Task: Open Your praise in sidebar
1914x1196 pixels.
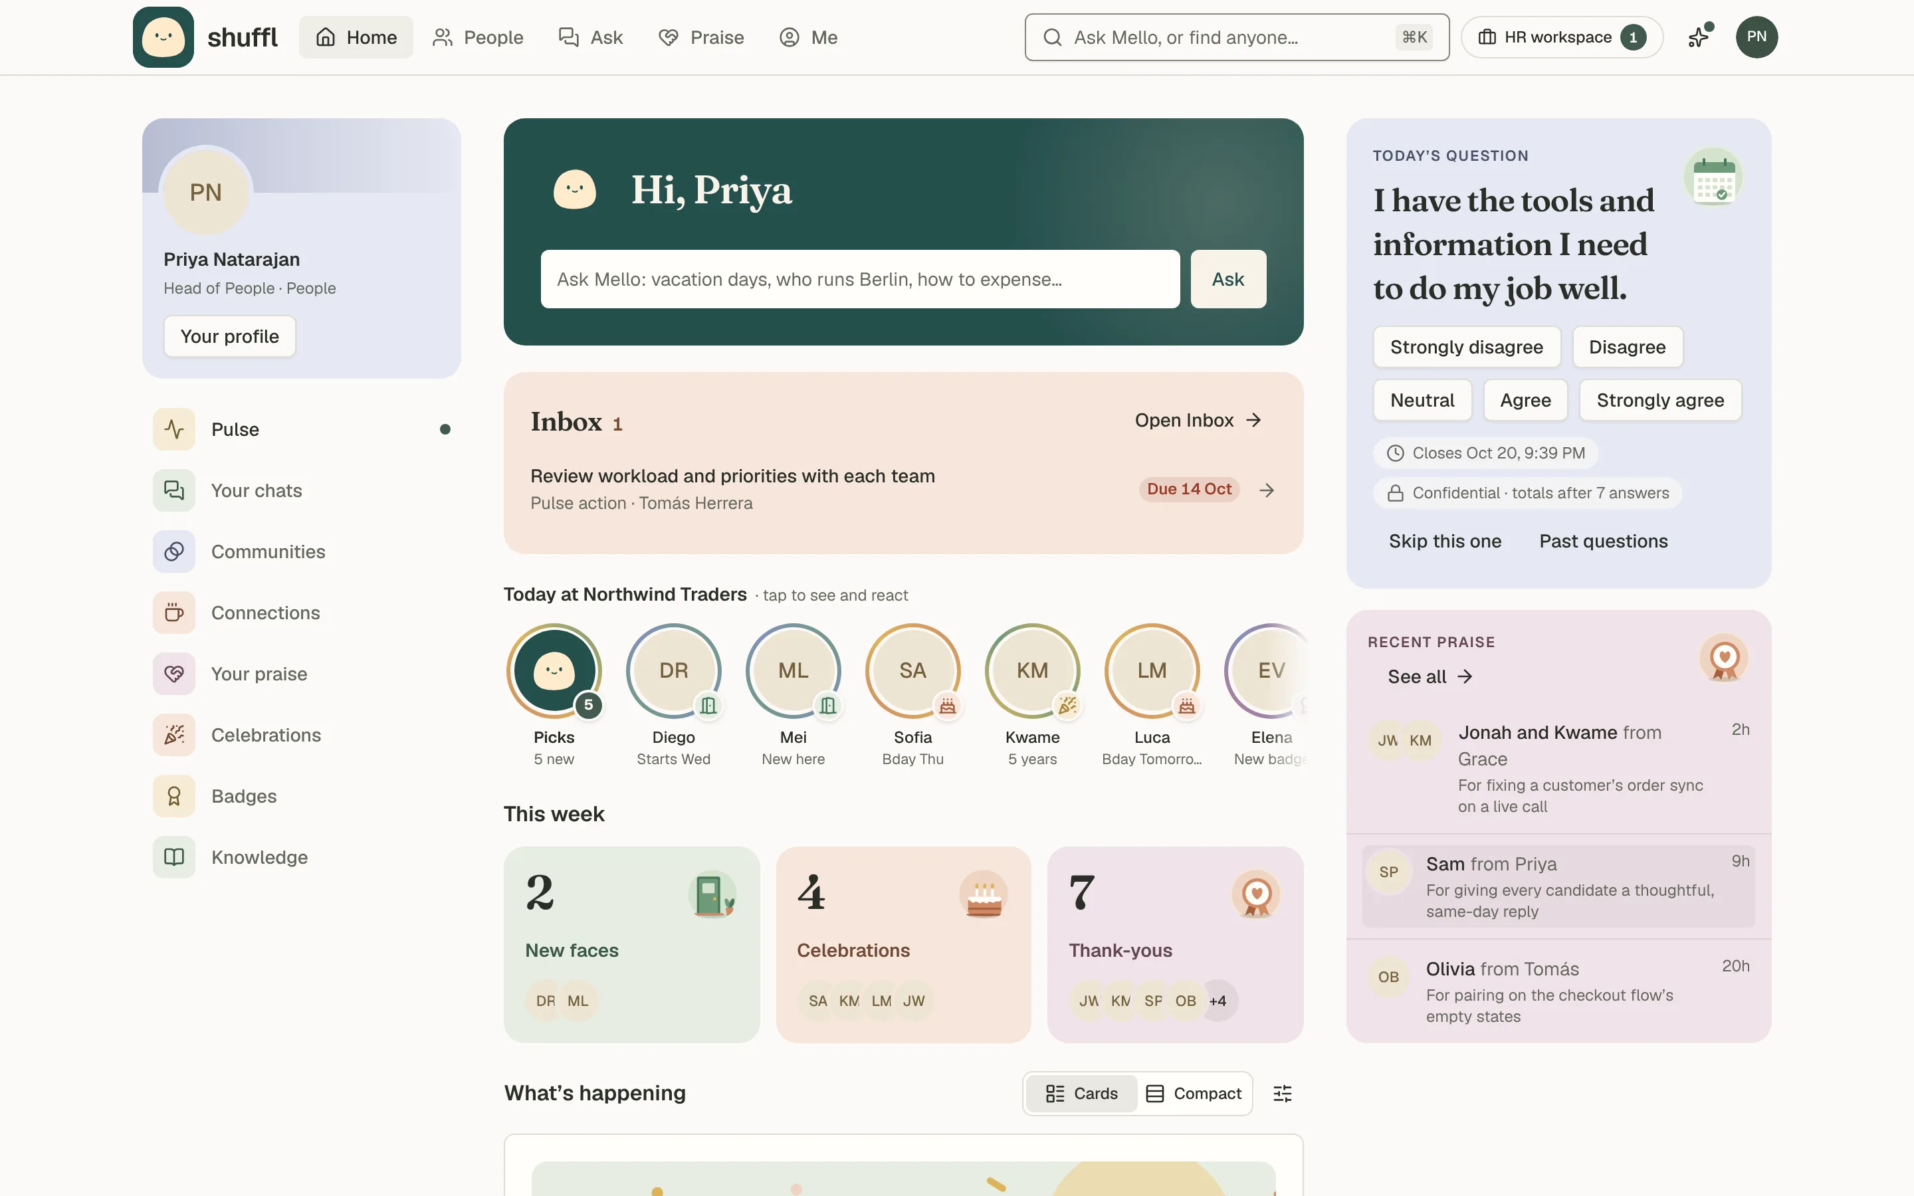Action: coord(301,674)
